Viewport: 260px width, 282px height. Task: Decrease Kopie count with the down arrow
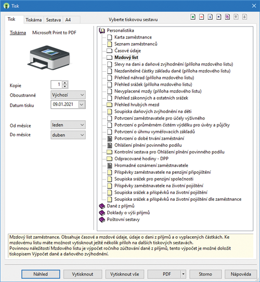[x=65, y=86]
